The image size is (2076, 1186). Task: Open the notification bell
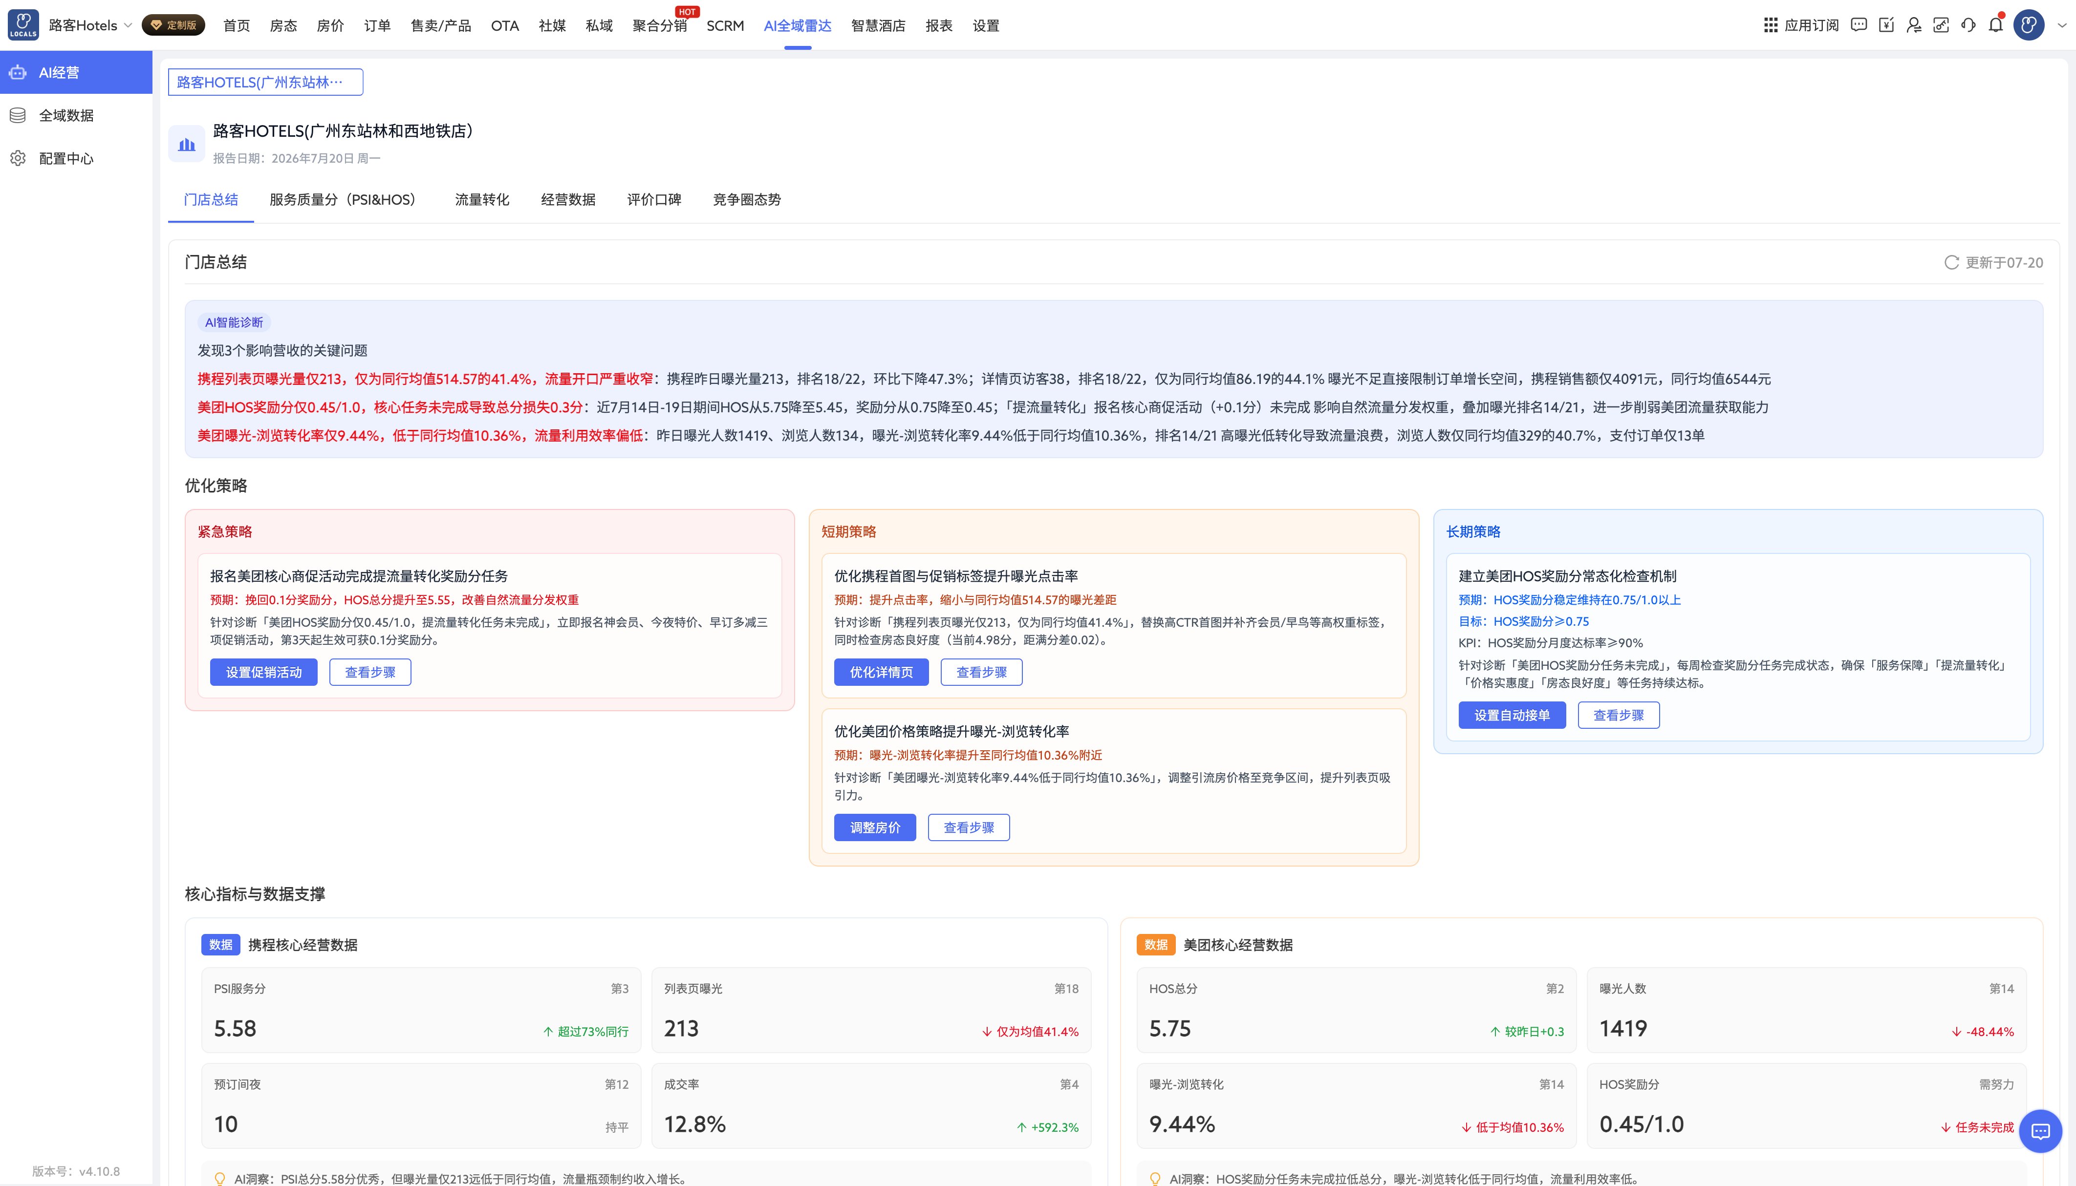pyautogui.click(x=1995, y=25)
